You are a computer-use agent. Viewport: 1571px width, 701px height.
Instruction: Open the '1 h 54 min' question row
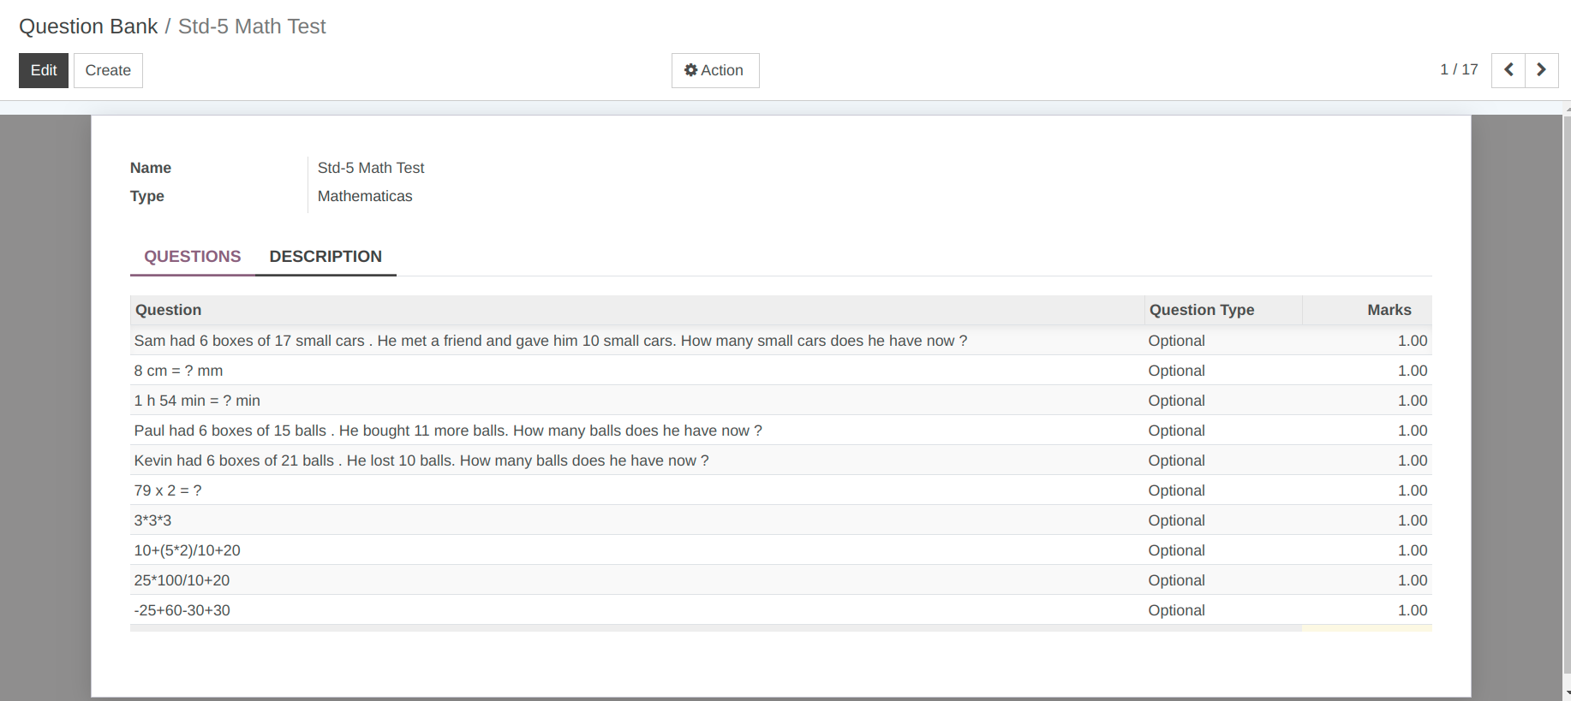(197, 401)
